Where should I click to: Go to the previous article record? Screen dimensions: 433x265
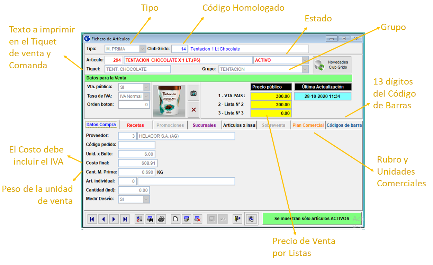[x=103, y=219]
